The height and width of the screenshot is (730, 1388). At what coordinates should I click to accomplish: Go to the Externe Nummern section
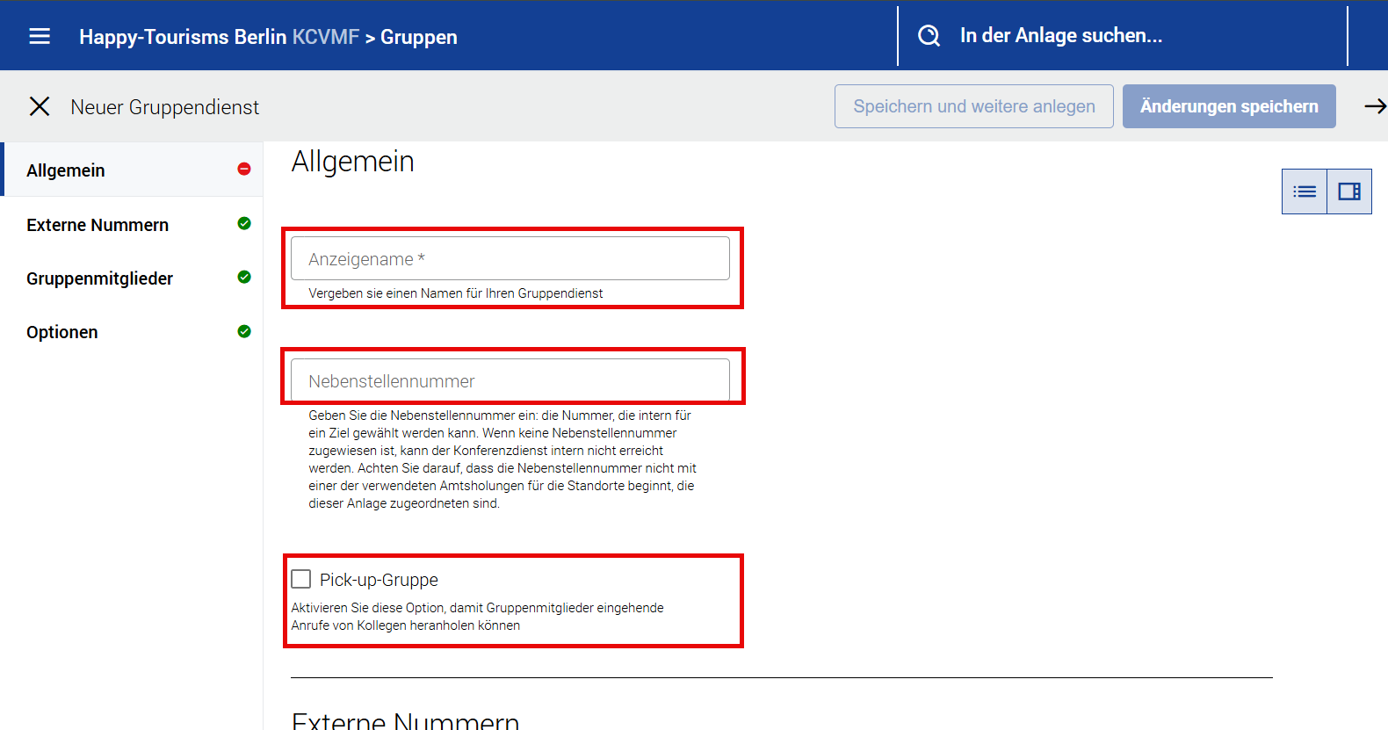(98, 225)
